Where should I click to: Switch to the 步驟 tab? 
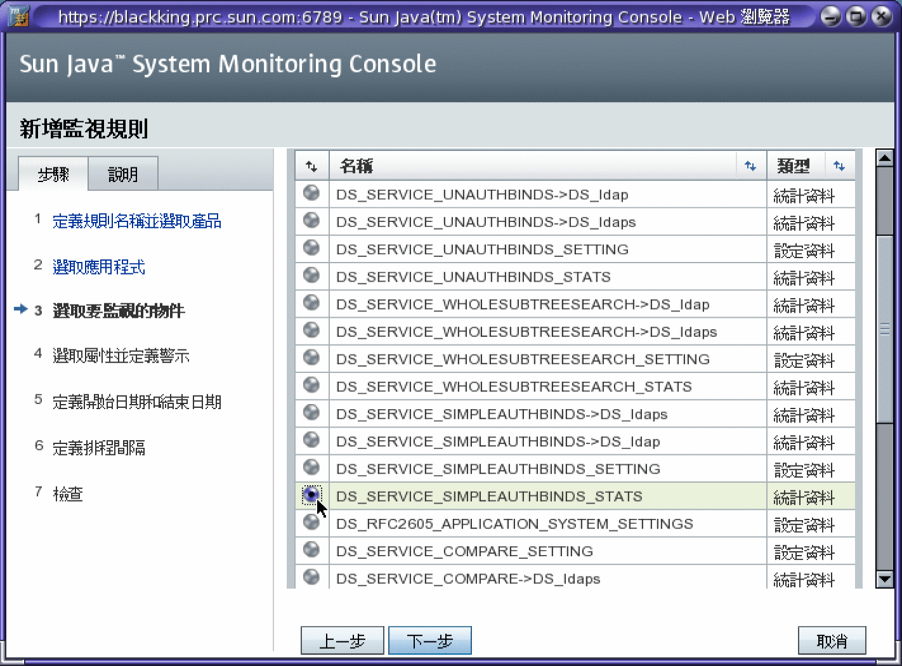(53, 174)
